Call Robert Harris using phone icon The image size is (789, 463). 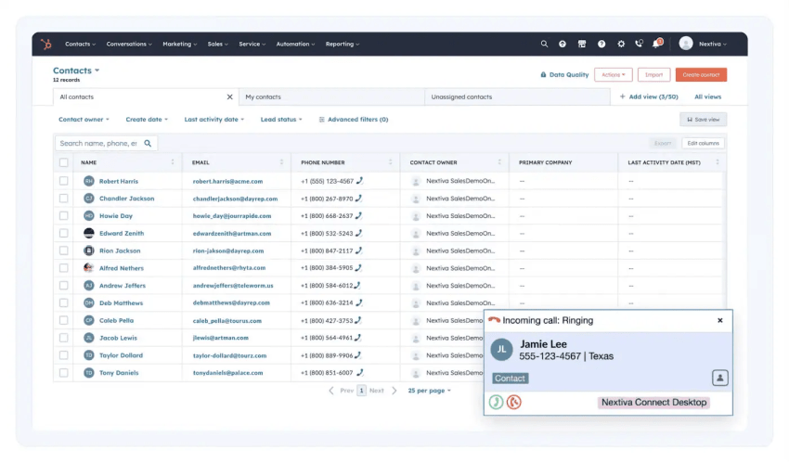point(360,181)
